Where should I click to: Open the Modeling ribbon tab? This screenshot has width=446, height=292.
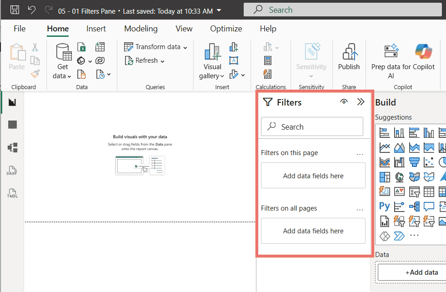(x=141, y=29)
